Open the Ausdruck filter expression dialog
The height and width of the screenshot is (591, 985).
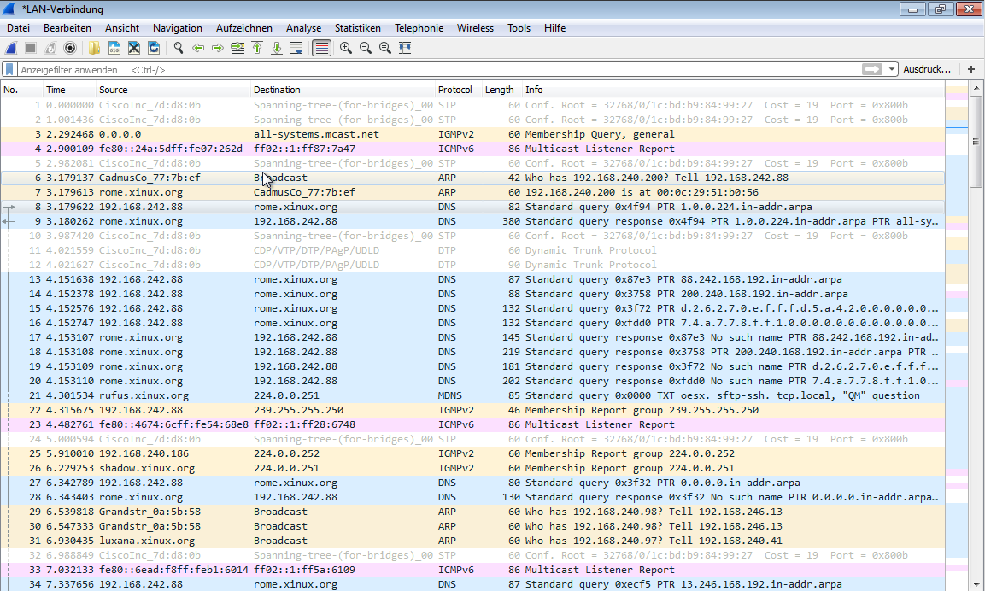(x=928, y=68)
